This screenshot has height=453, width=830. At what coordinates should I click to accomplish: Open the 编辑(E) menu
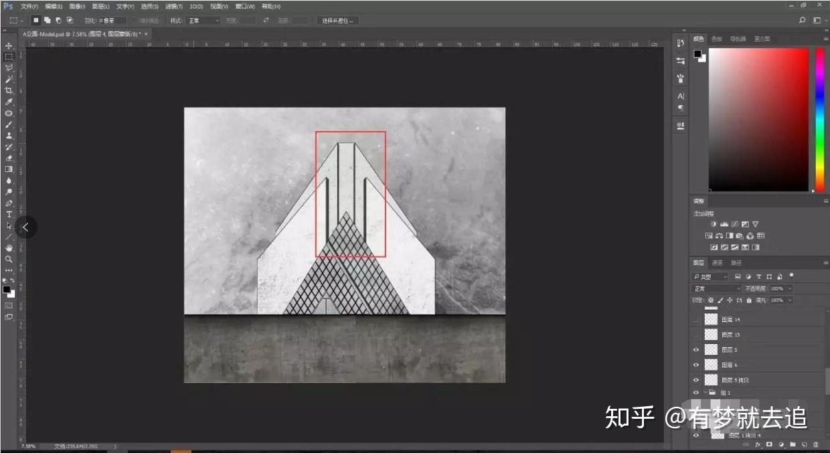[54, 6]
